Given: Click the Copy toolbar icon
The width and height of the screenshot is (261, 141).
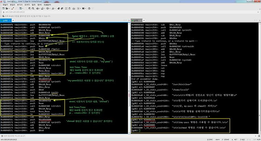Looking at the screenshot, I should [30, 8].
